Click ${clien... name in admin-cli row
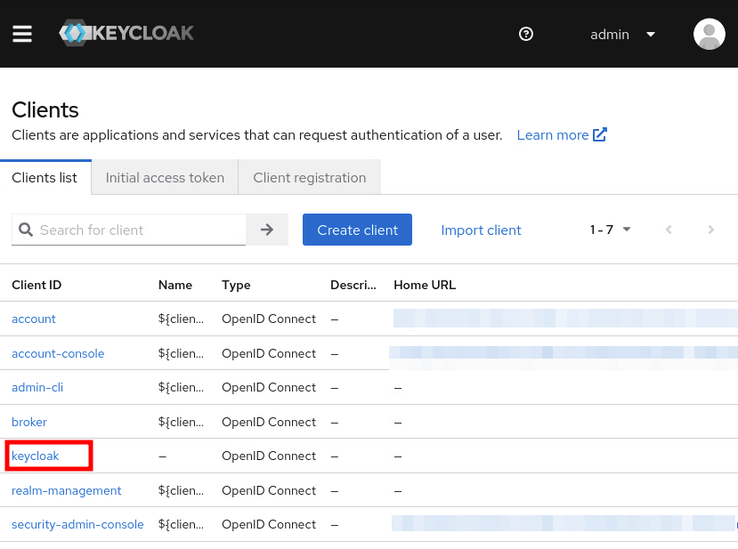 [181, 388]
